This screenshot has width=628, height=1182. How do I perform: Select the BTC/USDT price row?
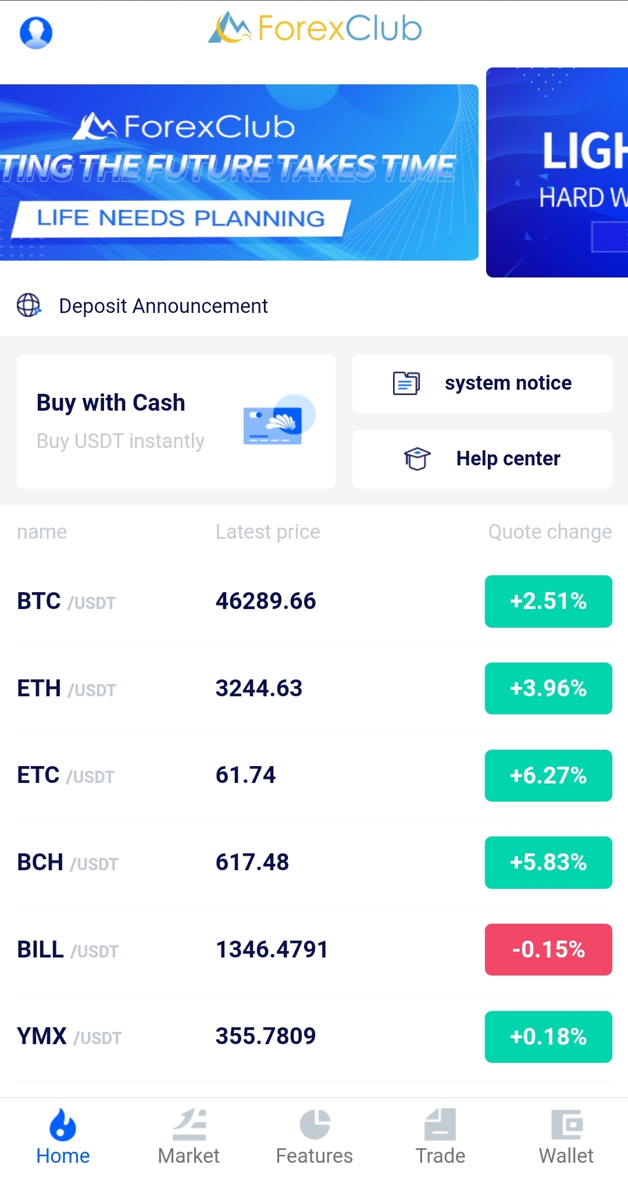click(314, 601)
